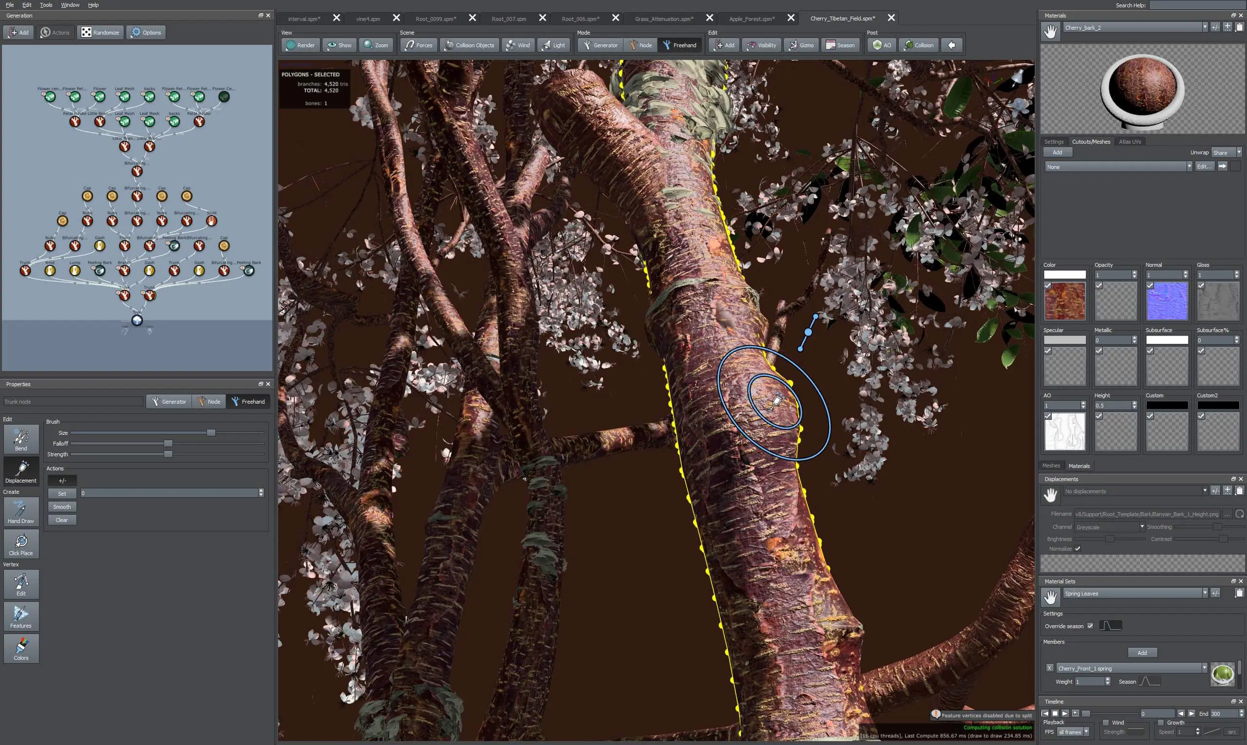Open the vertex Features tool

coord(20,616)
